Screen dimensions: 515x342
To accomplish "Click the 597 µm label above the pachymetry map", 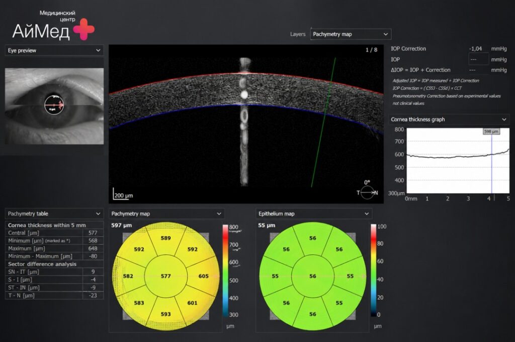I will (122, 225).
